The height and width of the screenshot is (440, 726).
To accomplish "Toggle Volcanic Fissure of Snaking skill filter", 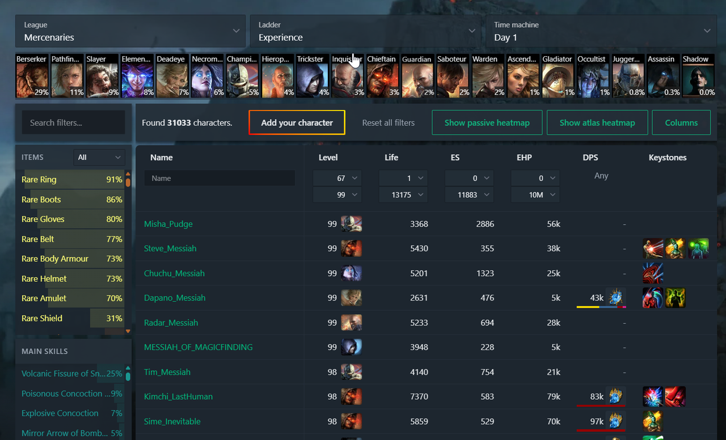I will click(x=72, y=374).
